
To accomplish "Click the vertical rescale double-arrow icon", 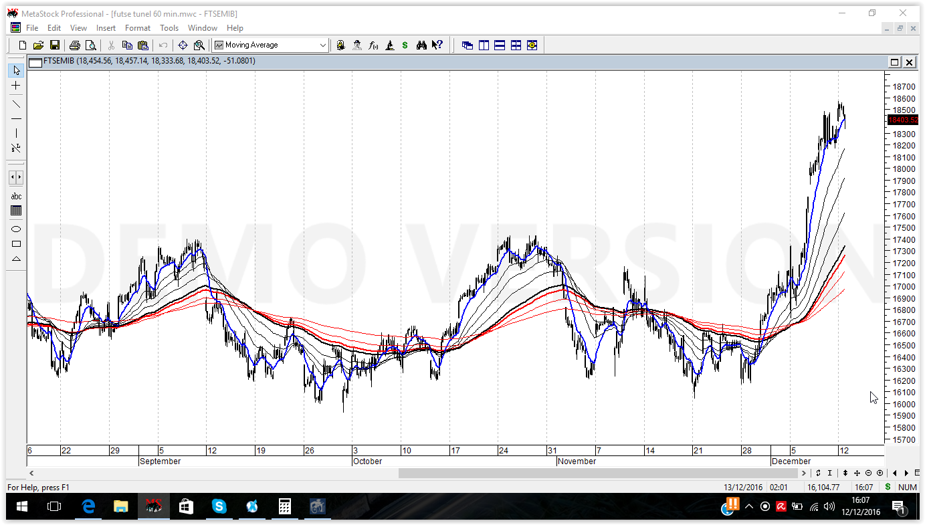I will [845, 473].
